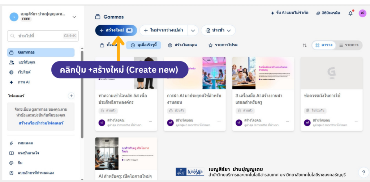Click the palette icon beside ธีม
Viewport: 370px width, 182px height.
click(11, 163)
